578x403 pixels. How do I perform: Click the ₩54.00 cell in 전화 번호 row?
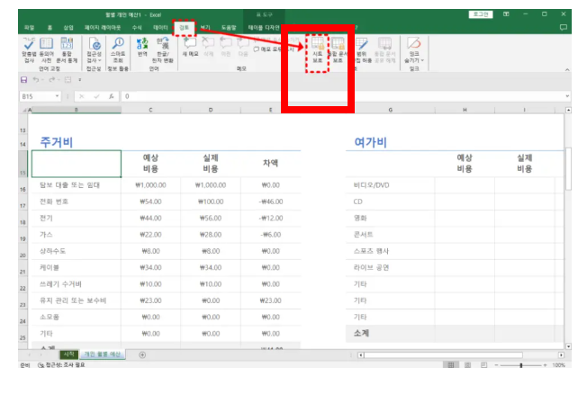click(x=150, y=201)
